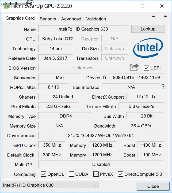Click the Close button
Viewport: 172px width, 193px height.
click(x=153, y=186)
